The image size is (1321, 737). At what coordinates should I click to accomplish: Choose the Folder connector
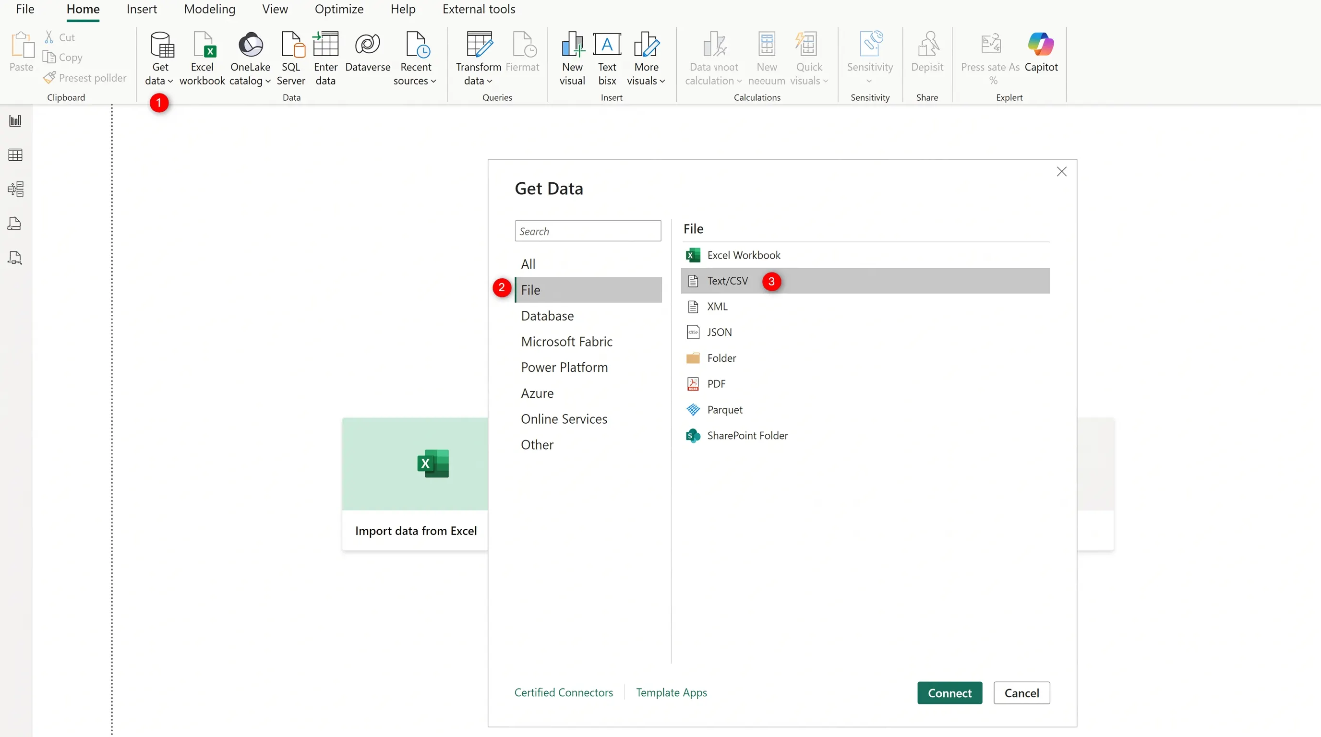click(x=865, y=358)
